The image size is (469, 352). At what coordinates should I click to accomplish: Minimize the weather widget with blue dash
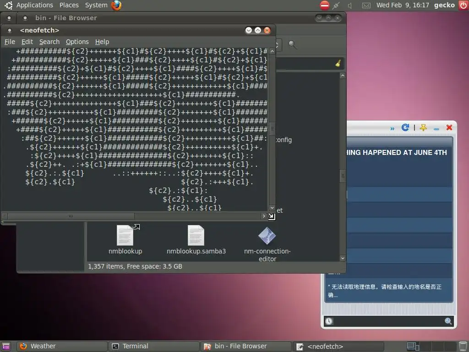click(436, 129)
